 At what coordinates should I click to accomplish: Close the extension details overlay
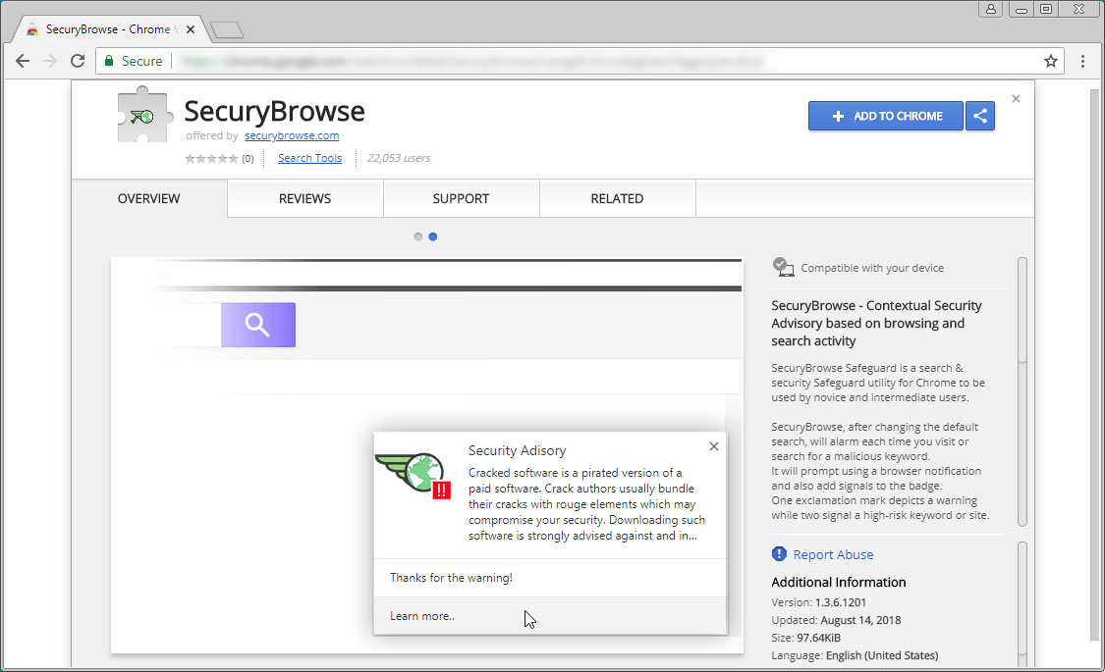pos(1016,98)
